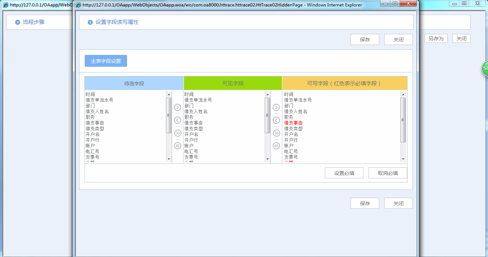Click the double left-arrow to clear 可写字段
Image resolution: width=488 pixels, height=257 pixels.
tap(276, 146)
